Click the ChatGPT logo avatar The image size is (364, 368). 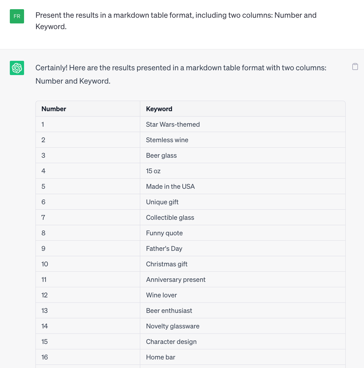(x=17, y=68)
